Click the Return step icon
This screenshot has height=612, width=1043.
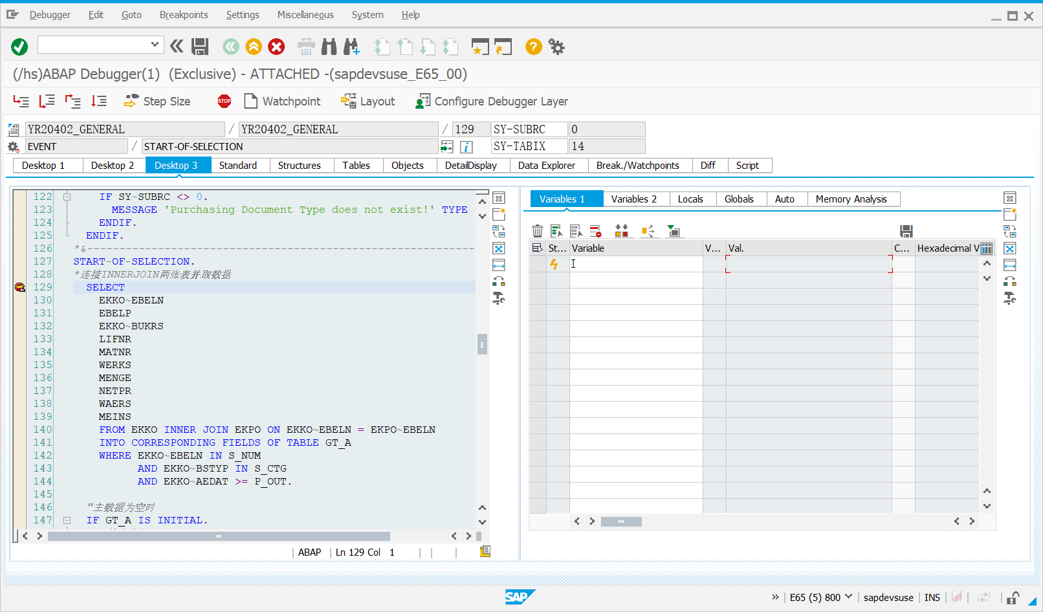tap(72, 102)
